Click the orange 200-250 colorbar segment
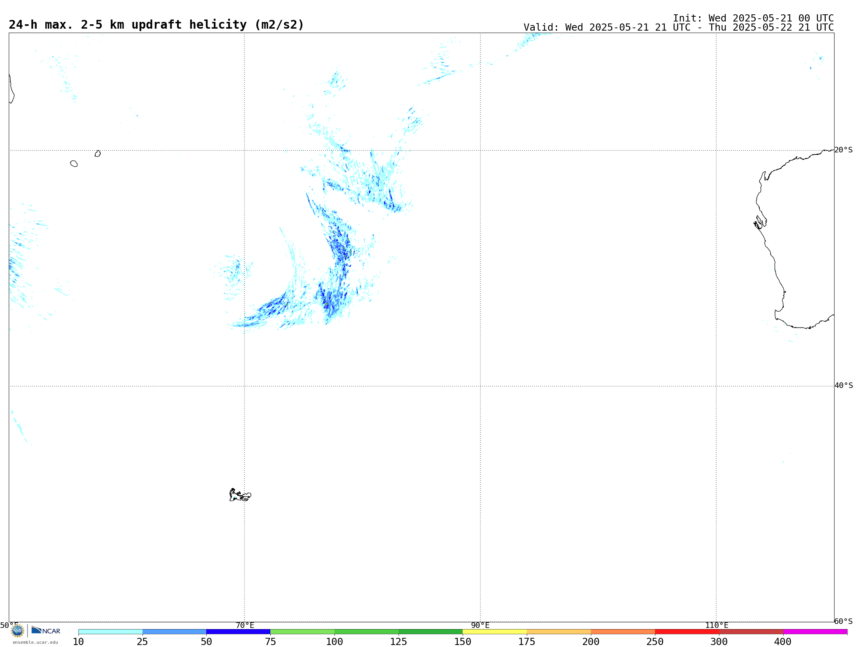Screen dimensions: 860x647 click(x=623, y=632)
